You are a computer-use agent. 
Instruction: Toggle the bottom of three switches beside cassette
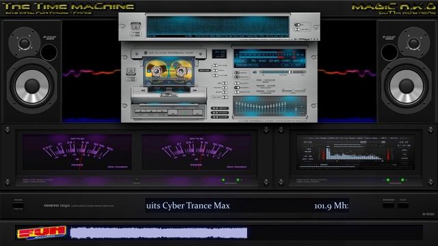[216, 75]
